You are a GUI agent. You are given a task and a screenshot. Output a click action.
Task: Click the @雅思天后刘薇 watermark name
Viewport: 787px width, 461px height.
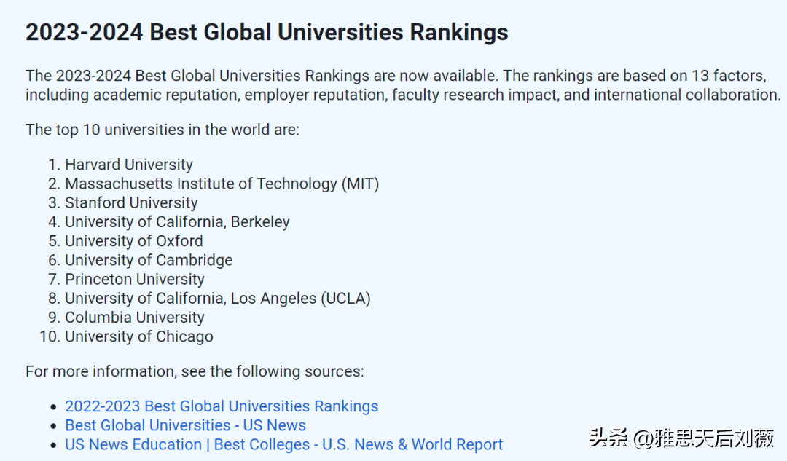[x=702, y=438]
